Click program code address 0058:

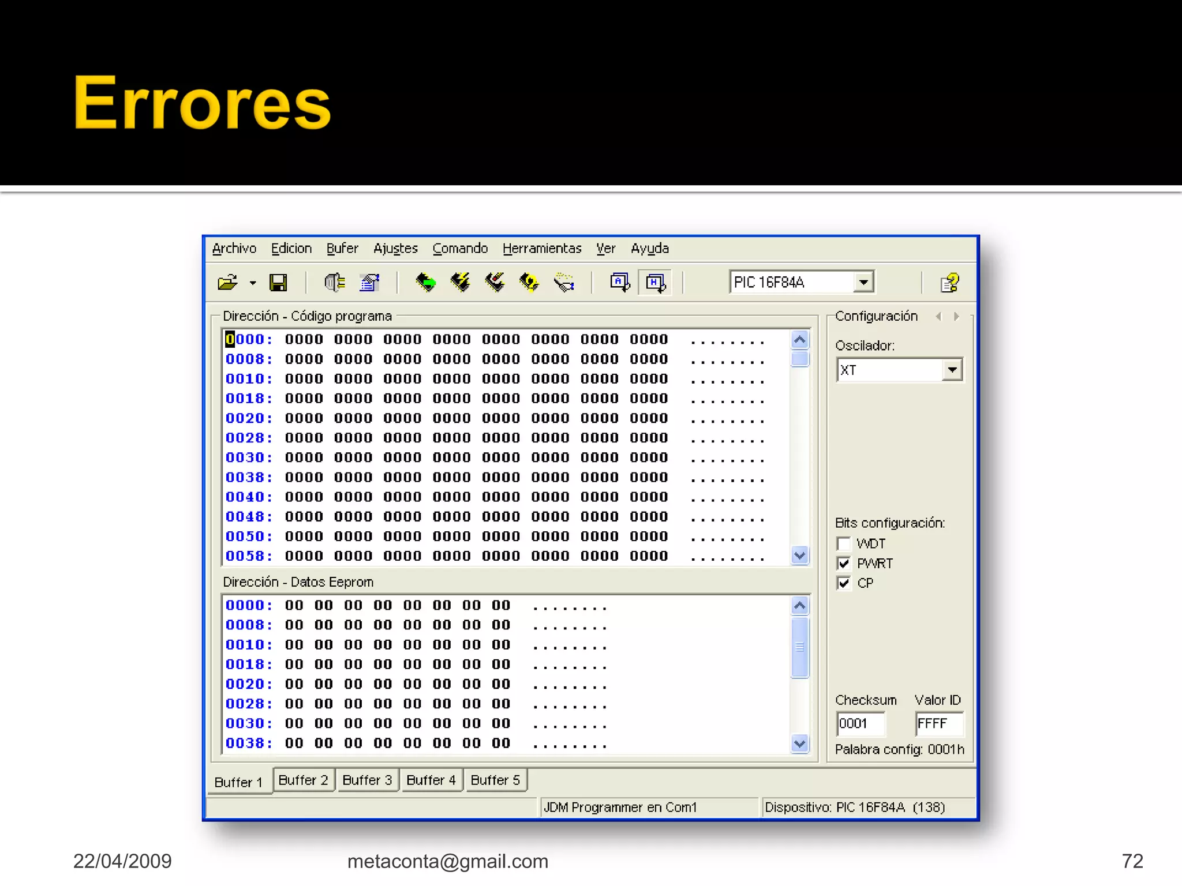(x=249, y=555)
